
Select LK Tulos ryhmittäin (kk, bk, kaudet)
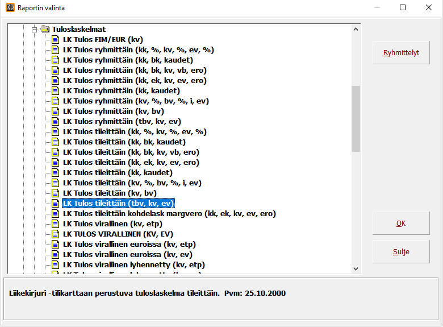127,60
